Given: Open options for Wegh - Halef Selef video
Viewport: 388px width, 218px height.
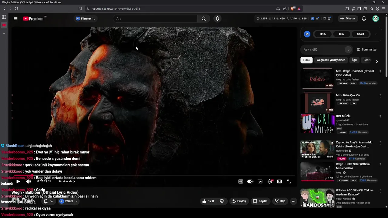Looking at the screenshot, I should tap(380, 165).
